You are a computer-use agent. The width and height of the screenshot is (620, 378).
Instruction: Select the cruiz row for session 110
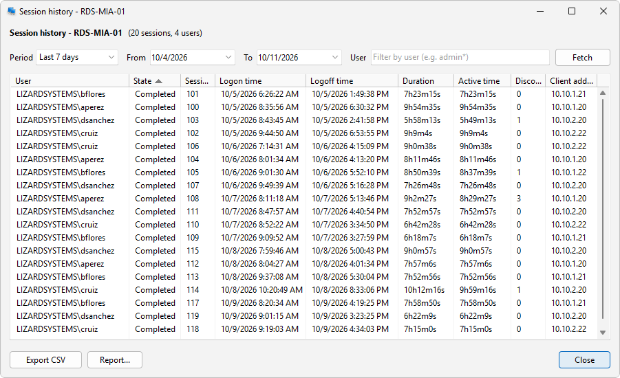coord(303,224)
